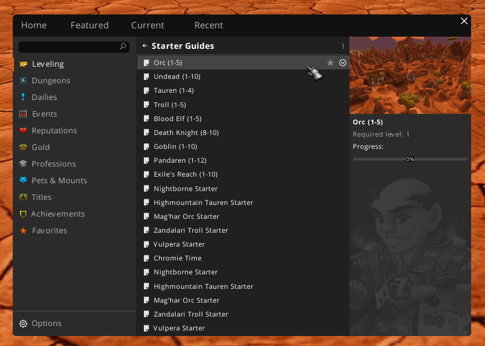Image resolution: width=485 pixels, height=346 pixels.
Task: Click the Pets & Mounts icon
Action: coord(23,180)
